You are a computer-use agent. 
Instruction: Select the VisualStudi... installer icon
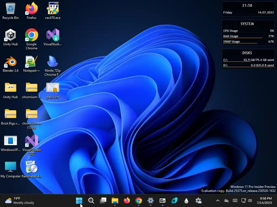click(x=52, y=37)
